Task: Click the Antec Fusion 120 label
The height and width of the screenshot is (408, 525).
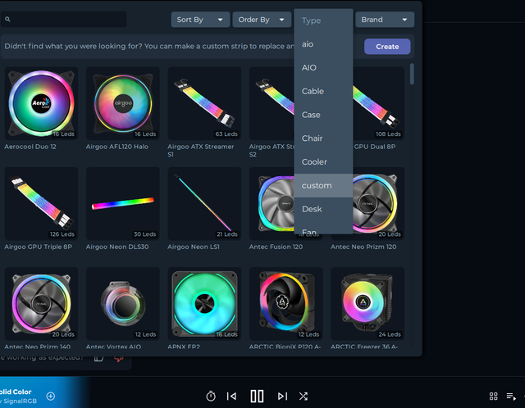Action: click(276, 247)
